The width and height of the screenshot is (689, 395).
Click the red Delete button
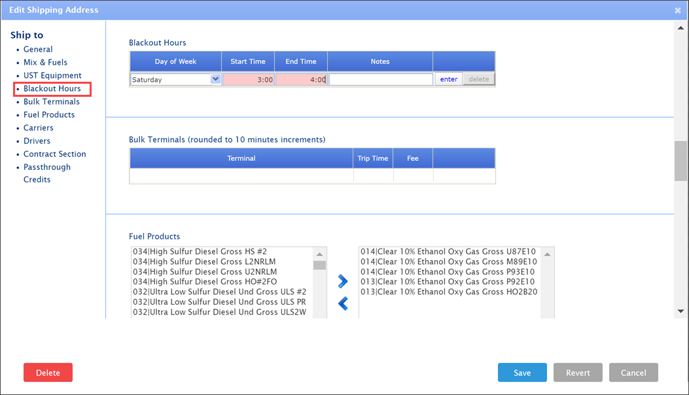(x=48, y=373)
